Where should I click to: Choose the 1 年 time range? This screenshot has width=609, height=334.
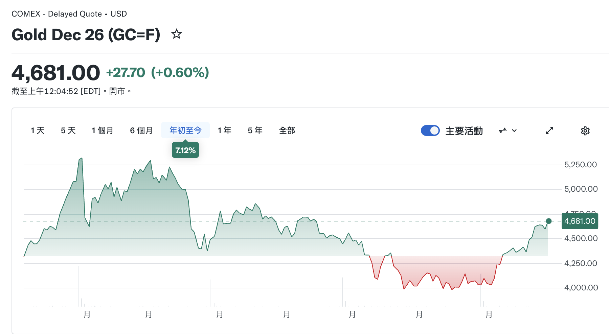click(x=224, y=130)
